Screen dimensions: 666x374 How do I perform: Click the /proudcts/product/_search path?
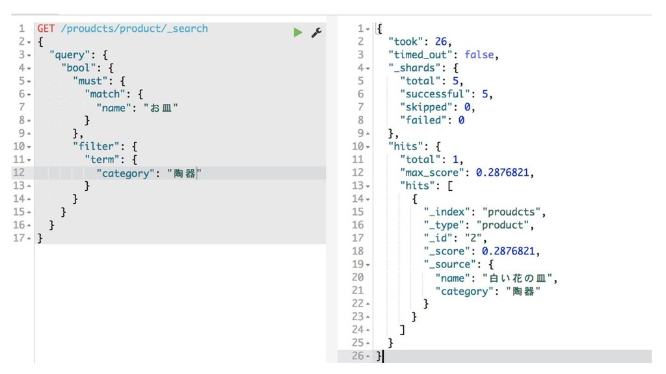coord(134,29)
